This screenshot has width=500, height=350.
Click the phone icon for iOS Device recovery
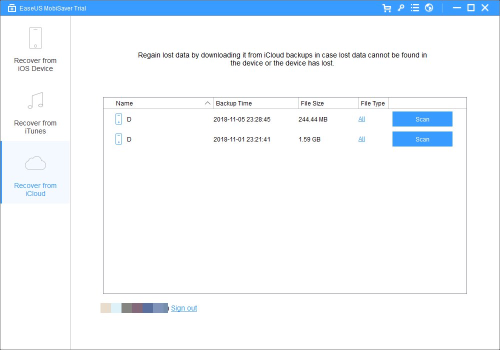[35, 38]
